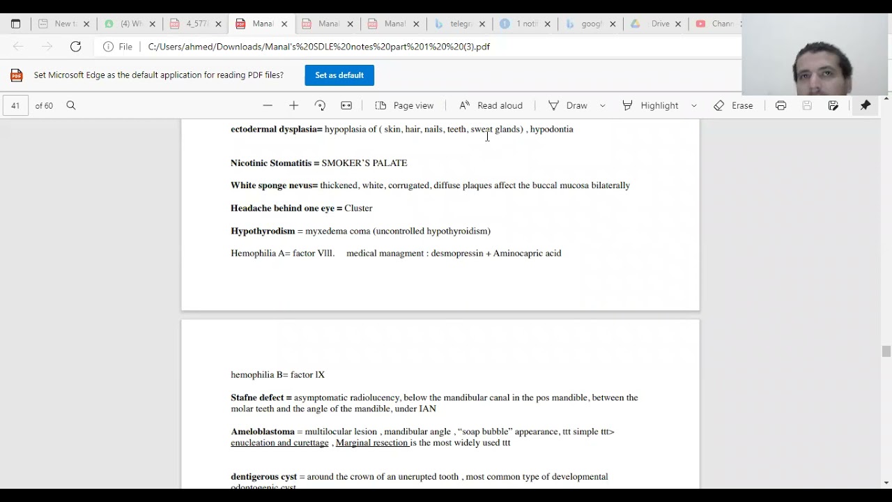This screenshot has width=892, height=502.
Task: Expand the Draw options arrow
Action: 603,105
